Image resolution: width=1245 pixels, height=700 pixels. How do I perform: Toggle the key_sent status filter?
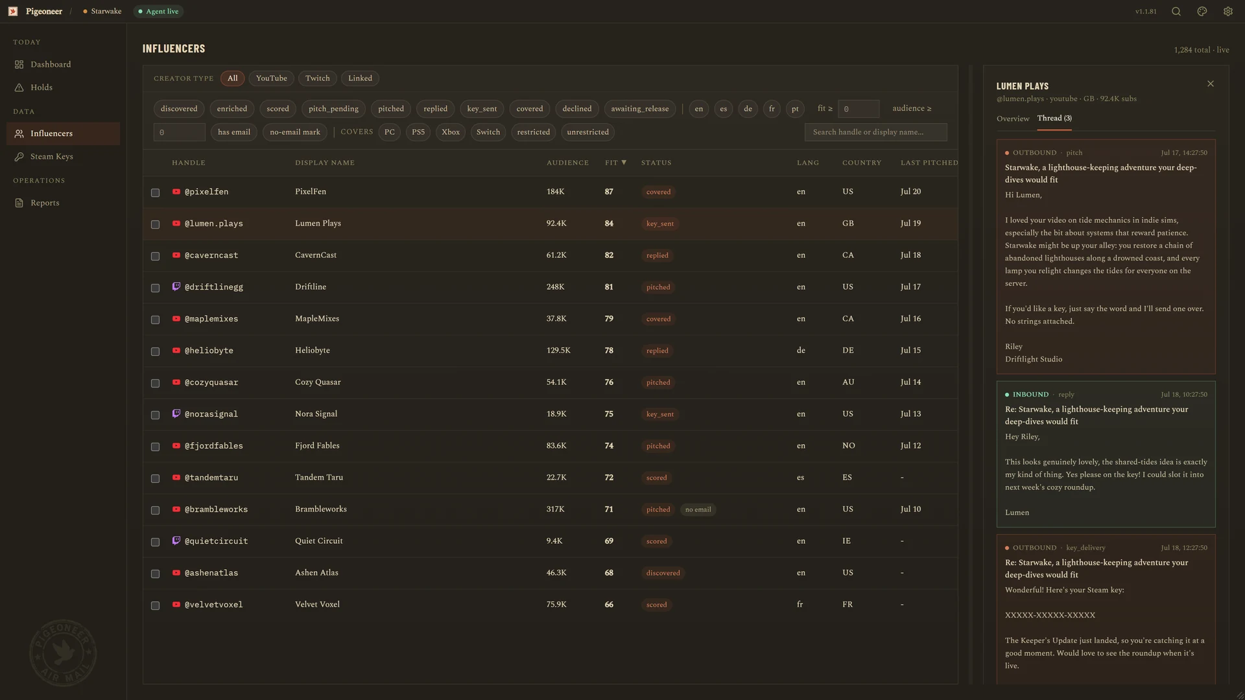pos(482,109)
